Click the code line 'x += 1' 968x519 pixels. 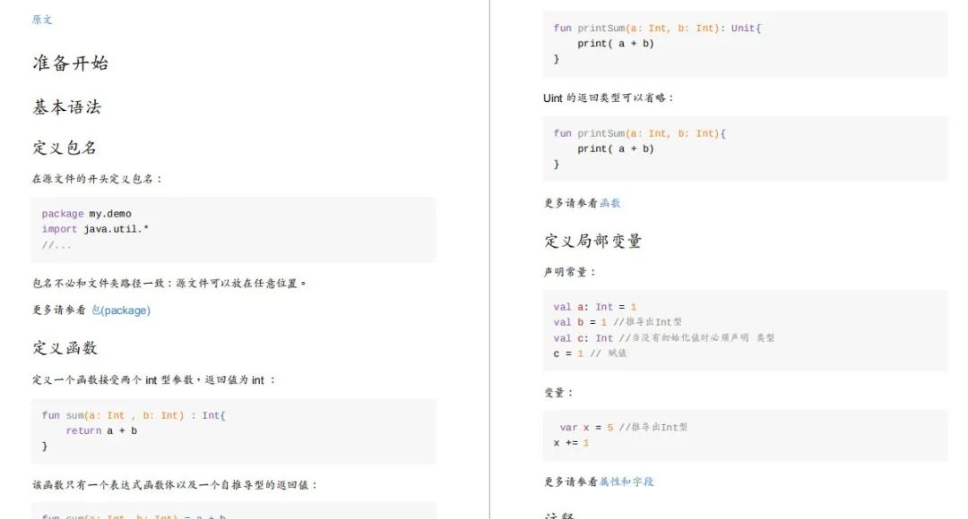571,443
